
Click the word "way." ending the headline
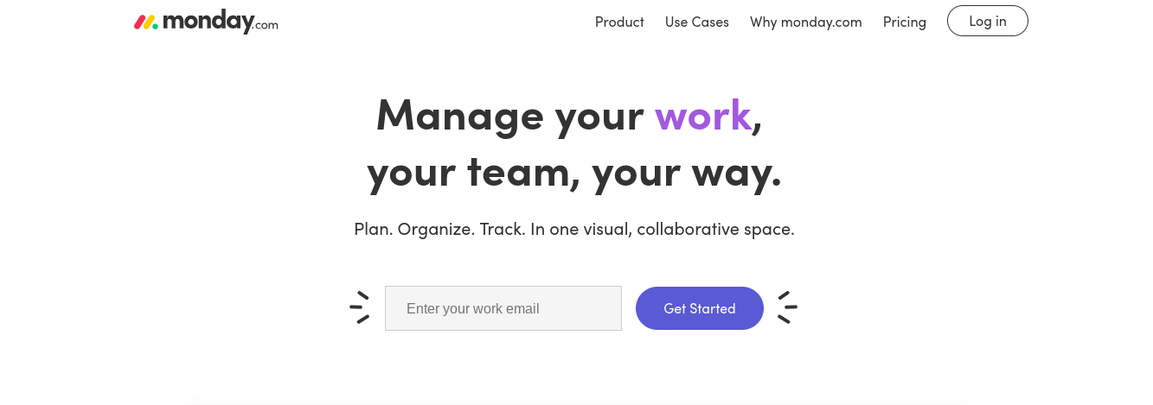736,171
